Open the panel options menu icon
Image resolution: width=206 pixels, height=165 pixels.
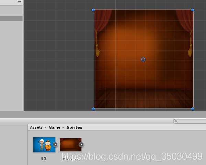pos(19,2)
